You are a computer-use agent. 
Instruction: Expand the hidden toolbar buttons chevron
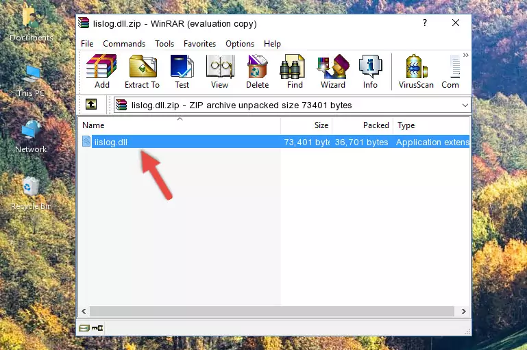466,55
